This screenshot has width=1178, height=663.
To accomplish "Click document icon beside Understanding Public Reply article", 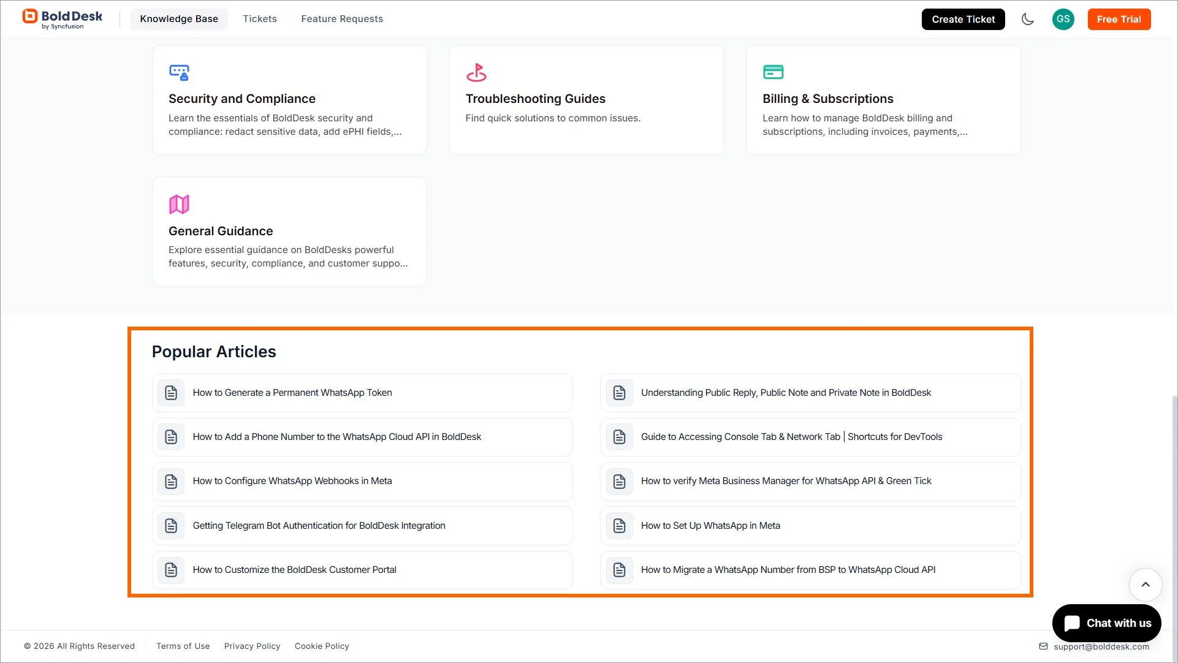I will [619, 393].
